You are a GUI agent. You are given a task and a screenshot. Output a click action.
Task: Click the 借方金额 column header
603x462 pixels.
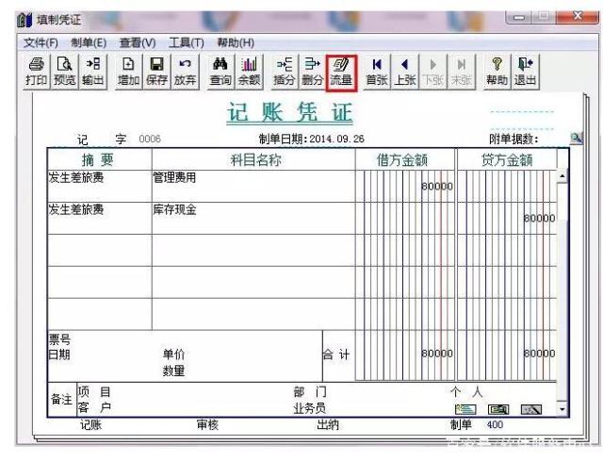pos(405,159)
